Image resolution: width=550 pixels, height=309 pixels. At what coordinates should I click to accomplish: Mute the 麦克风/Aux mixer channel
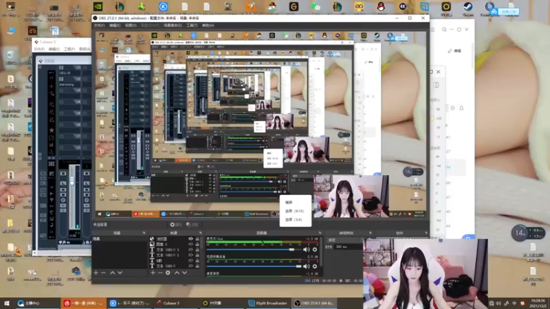(306, 249)
